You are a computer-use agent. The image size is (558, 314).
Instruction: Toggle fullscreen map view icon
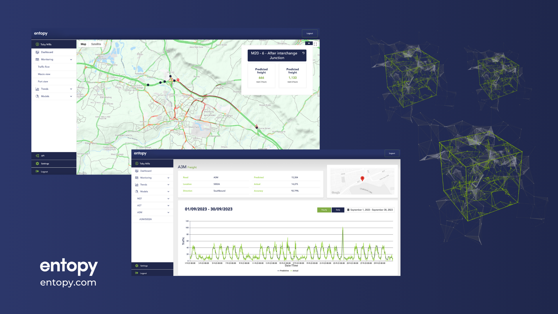tap(315, 44)
